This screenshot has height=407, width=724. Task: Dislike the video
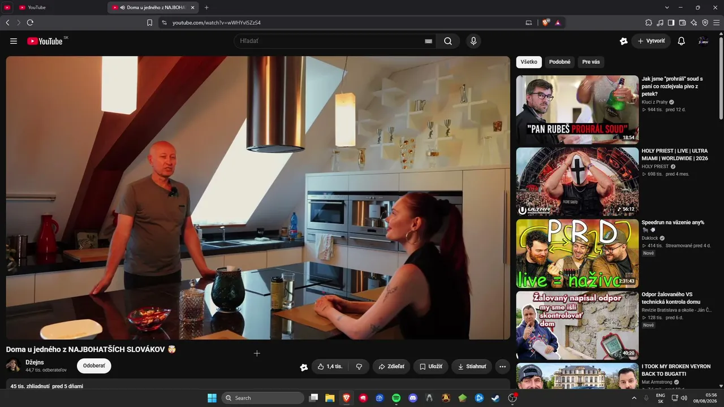359,366
